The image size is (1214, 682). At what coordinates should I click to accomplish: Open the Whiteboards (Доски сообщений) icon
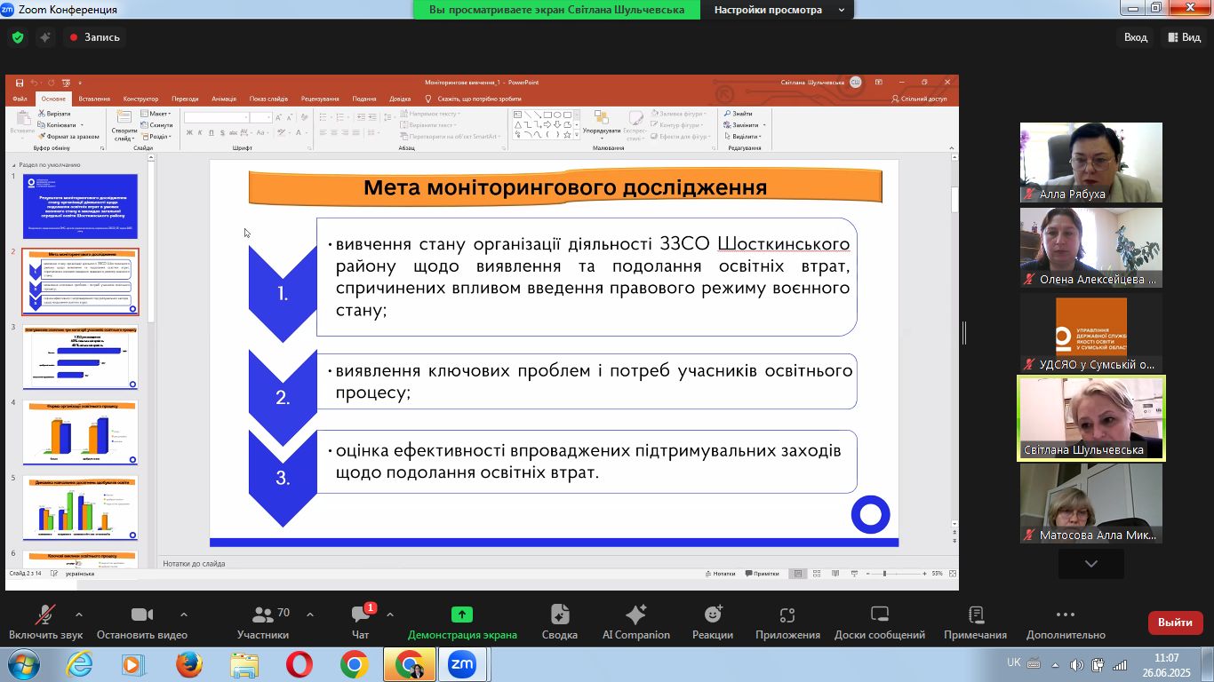(879, 615)
